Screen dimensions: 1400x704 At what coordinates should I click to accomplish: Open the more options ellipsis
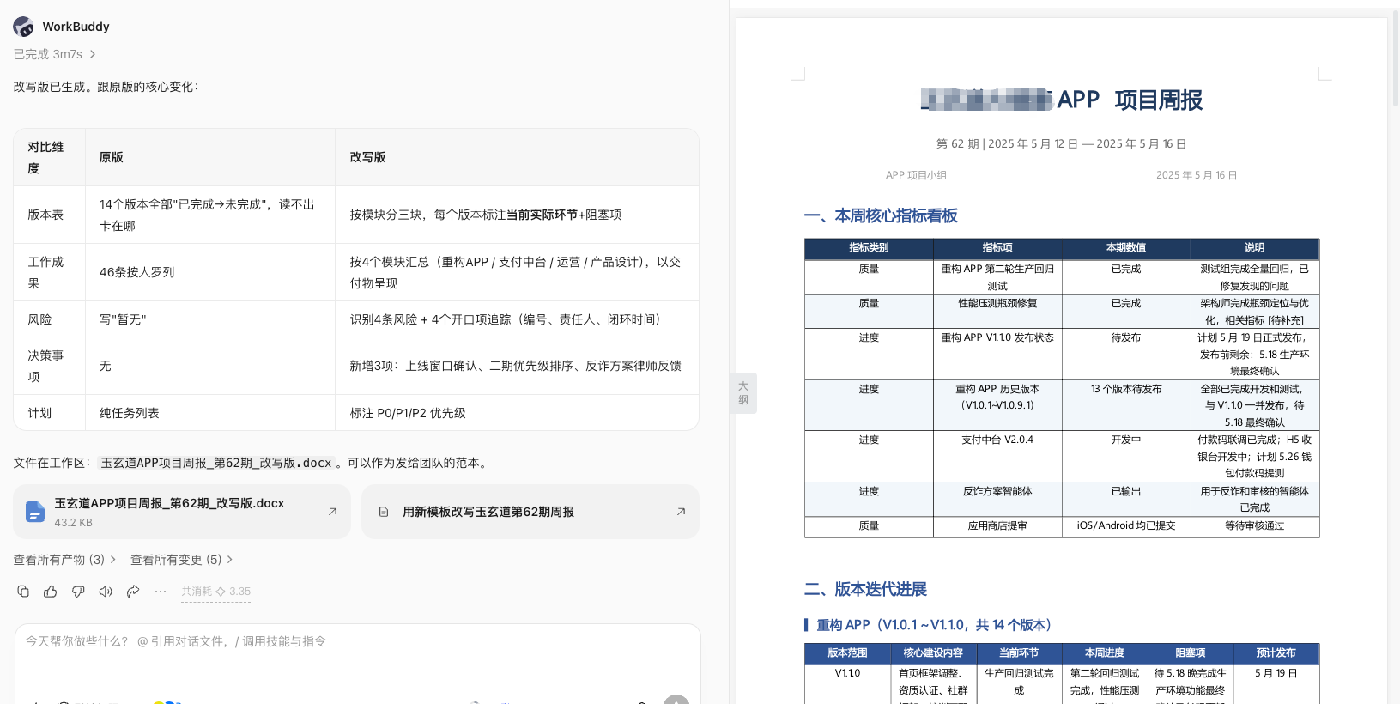[161, 592]
